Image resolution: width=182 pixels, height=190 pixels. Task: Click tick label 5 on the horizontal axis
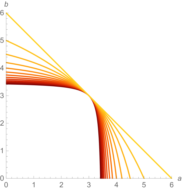[x=144, y=184]
